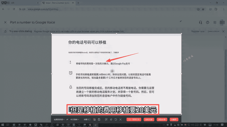Click the screen capture icon in address bar
Viewport: 227px width, 127px height.
(x=198, y=9)
